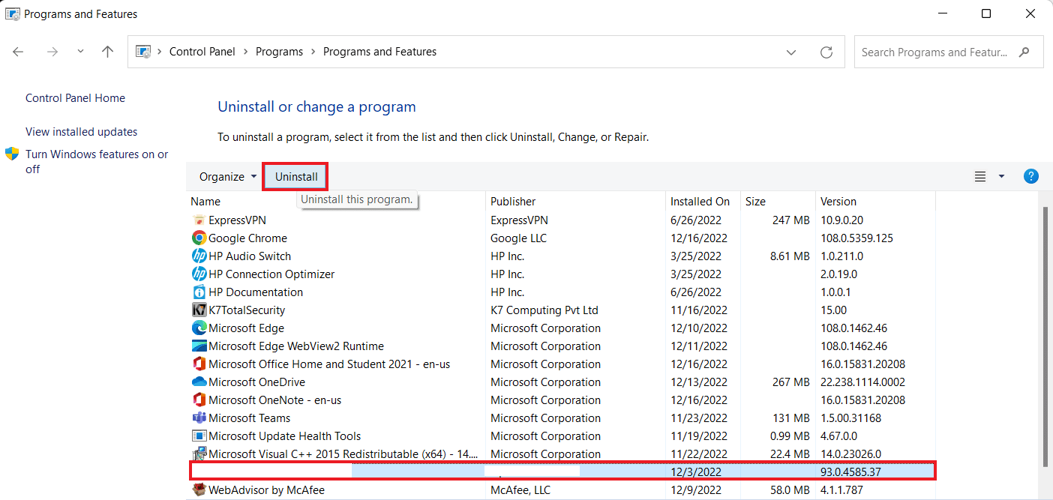Click the 8.61 MB size cell
The image size is (1053, 500).
pyautogui.click(x=790, y=256)
